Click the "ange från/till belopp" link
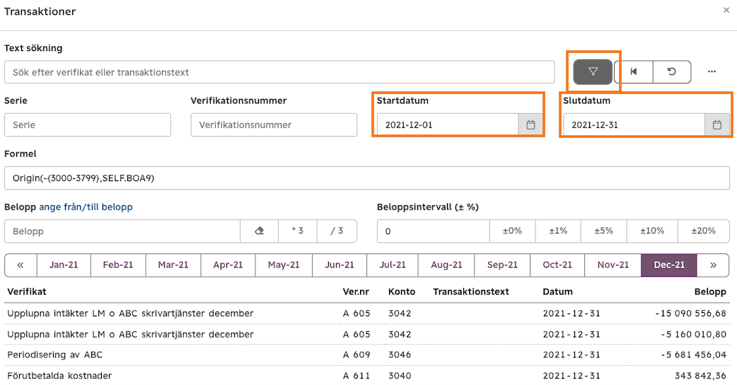737x385 pixels. (x=86, y=207)
